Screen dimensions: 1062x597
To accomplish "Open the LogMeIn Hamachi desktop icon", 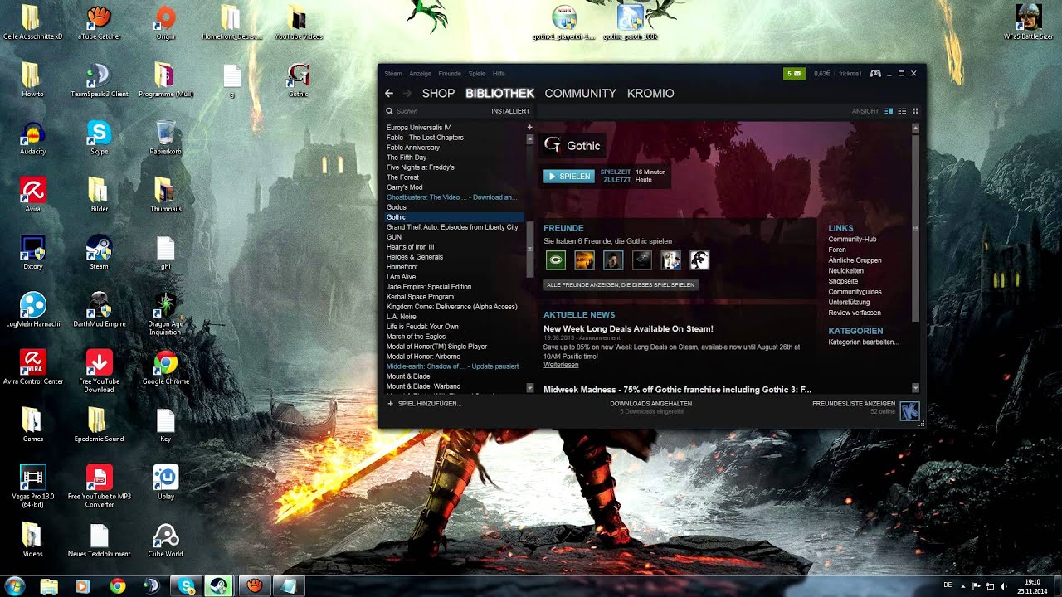I will pos(32,305).
